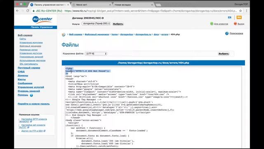
Task: Open Настройка ssh-клиента PuTTY link
Action: pos(32,126)
